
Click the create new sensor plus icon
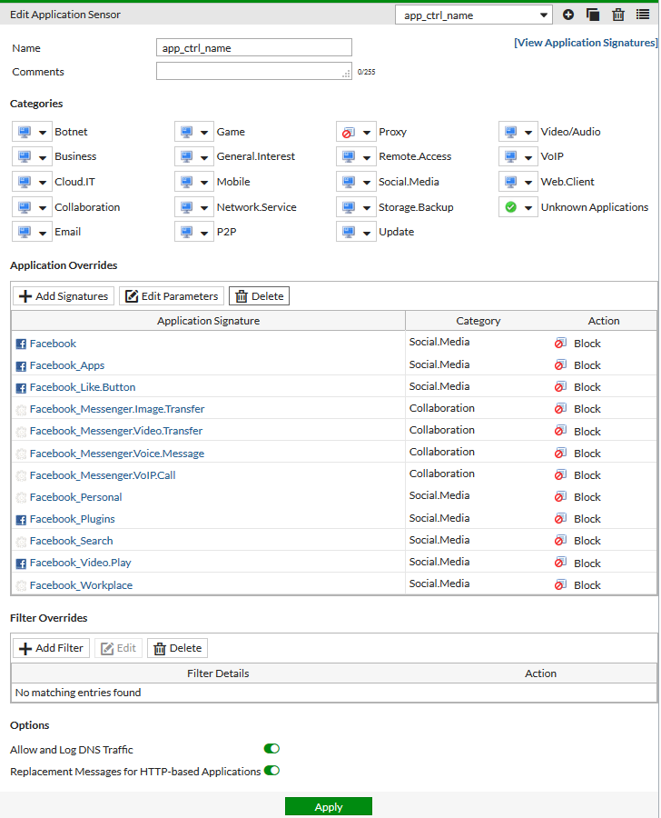(x=568, y=15)
